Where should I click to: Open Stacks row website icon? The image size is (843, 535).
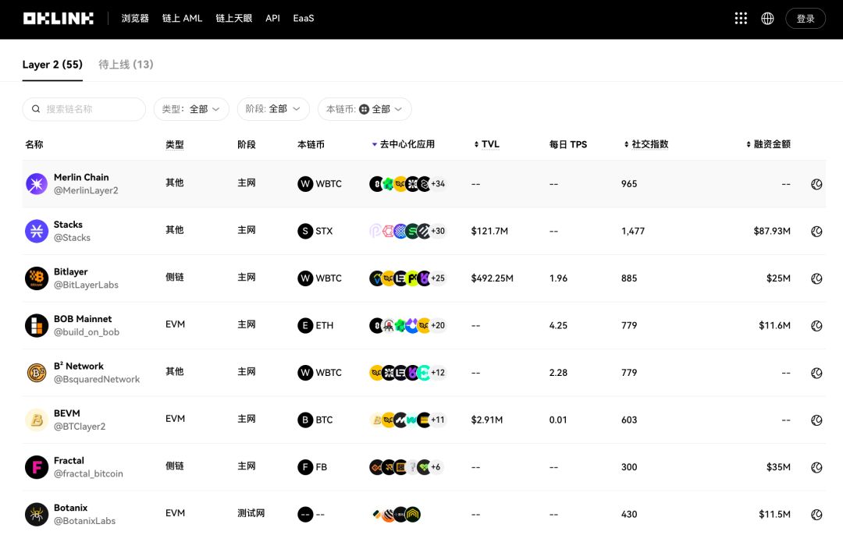(816, 232)
